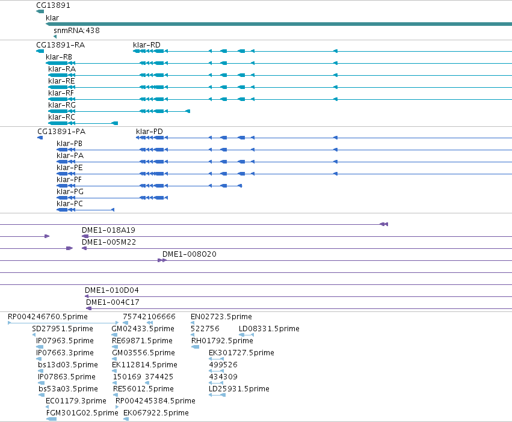Image resolution: width=512 pixels, height=422 pixels.
Task: Select the DME1-008O20 clone label
Action: 190,254
